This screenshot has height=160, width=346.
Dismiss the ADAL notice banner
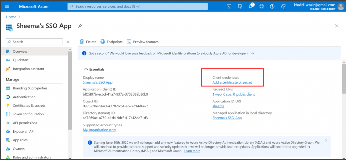[x=326, y=140]
